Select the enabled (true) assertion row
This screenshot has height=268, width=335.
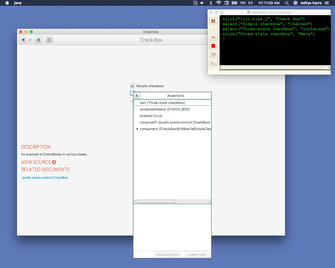pyautogui.click(x=172, y=116)
